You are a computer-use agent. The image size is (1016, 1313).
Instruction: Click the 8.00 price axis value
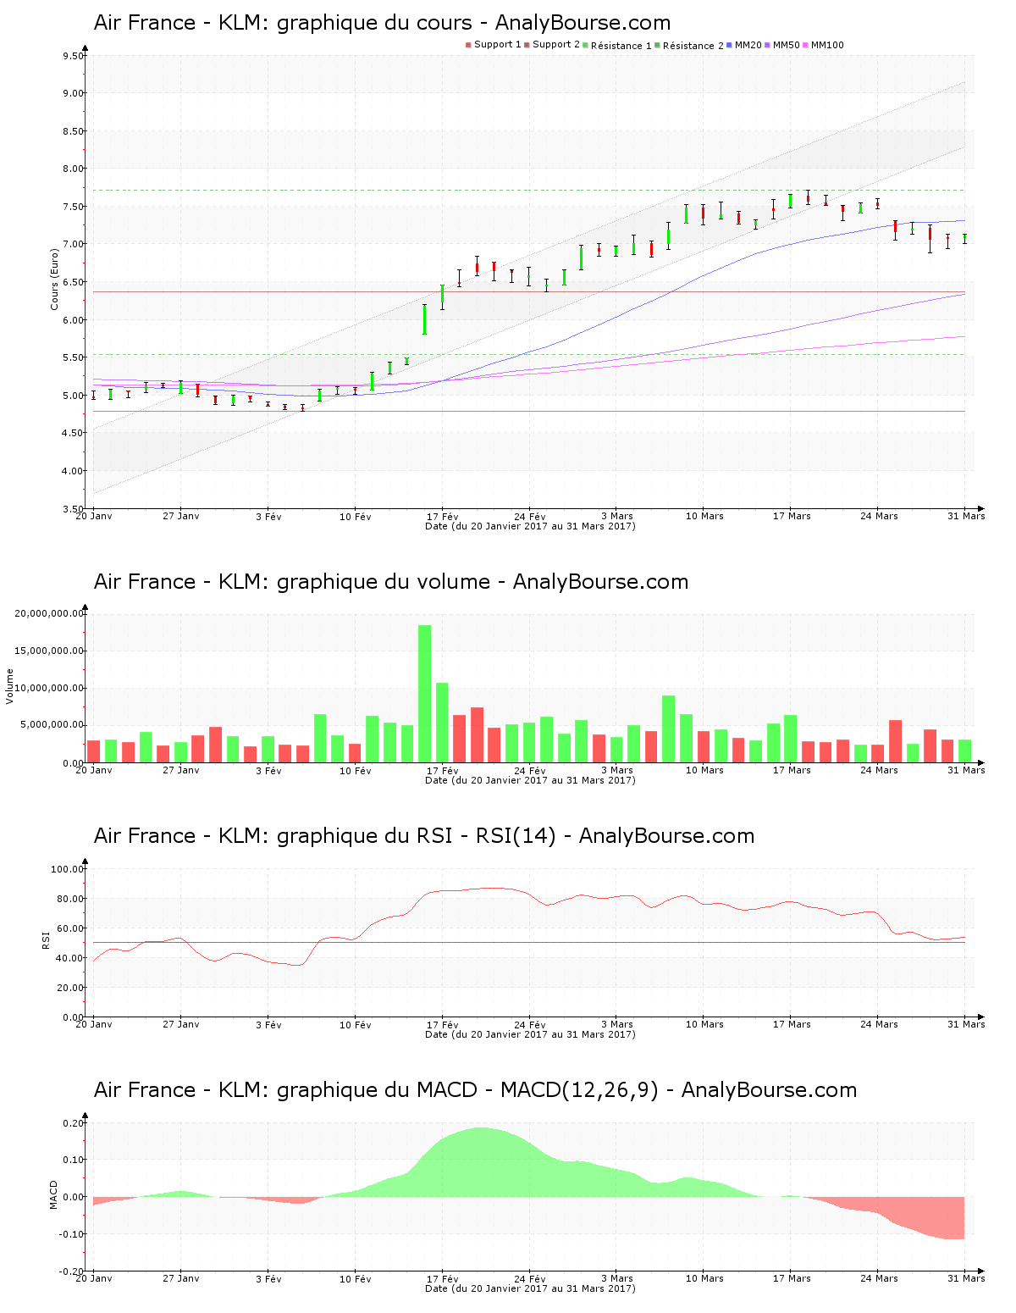[x=74, y=169]
